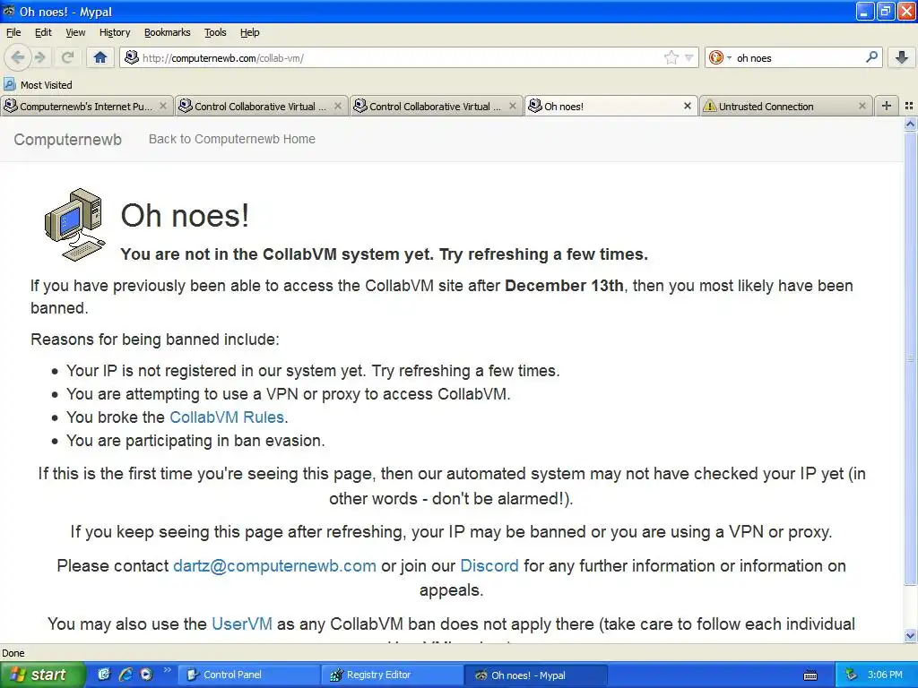Screen dimensions: 918x688
Task: Click the site identity icon in address bar
Action: 132,57
